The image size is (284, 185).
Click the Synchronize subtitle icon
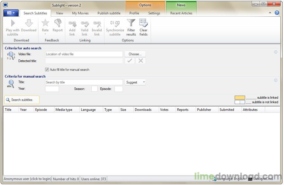[115, 23]
